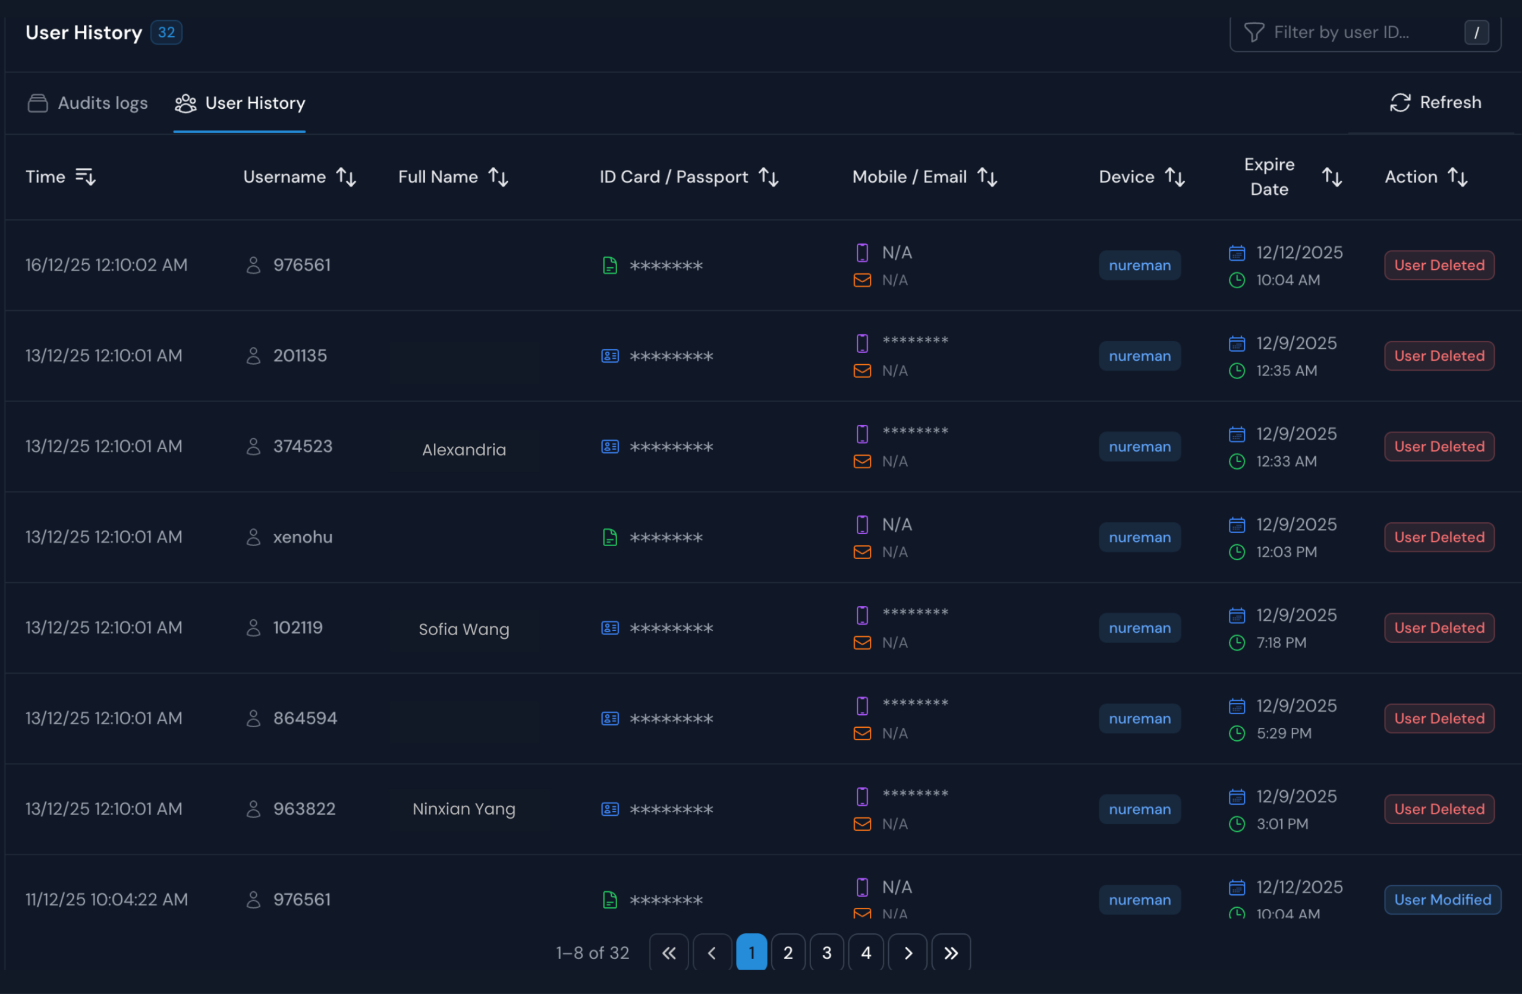Select the User History tab

tap(240, 103)
